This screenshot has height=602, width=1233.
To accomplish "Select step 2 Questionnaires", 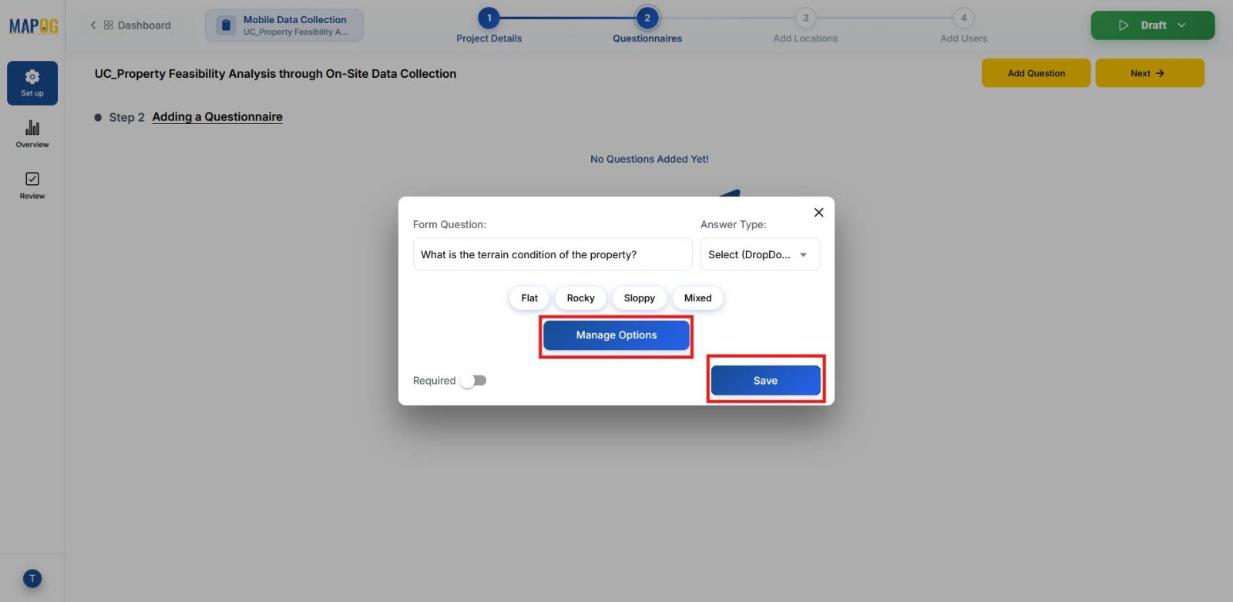I will [x=647, y=26].
